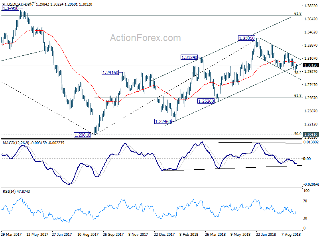Click the current price 1.30120 axis tag
319x239 pixels.
(x=311, y=65)
